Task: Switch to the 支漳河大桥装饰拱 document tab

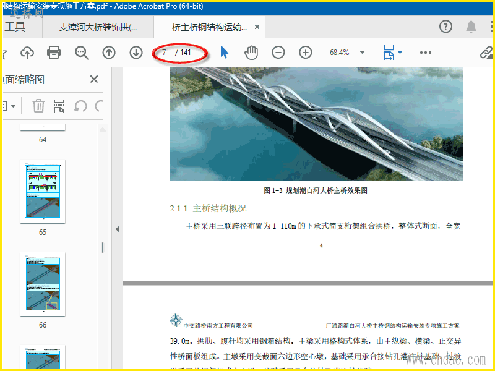Action: [98, 27]
